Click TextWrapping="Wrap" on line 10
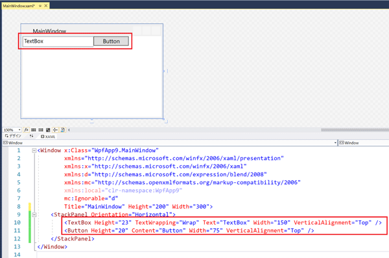The image size is (389, 258). point(167,222)
